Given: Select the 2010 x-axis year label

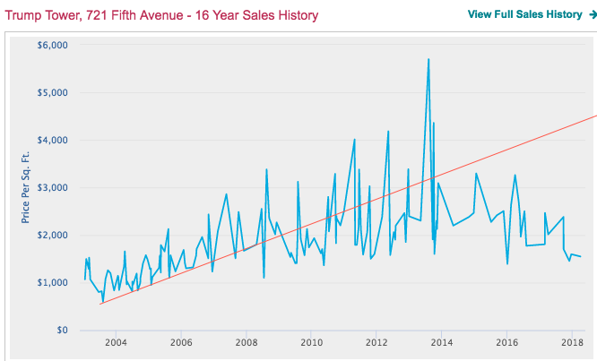Looking at the screenshot, I should pyautogui.click(x=311, y=342).
